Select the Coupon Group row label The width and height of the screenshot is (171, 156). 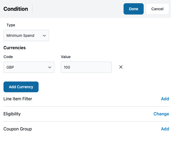(18, 129)
